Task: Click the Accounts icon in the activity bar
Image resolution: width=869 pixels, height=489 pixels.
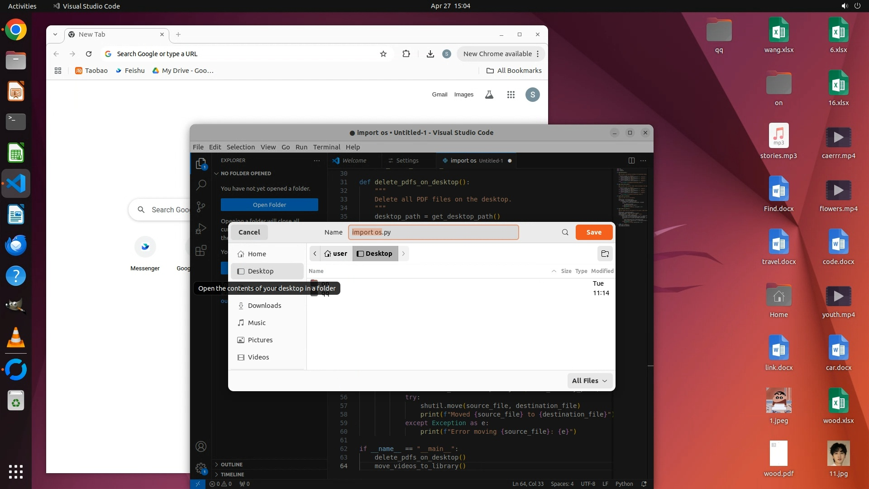Action: [x=201, y=446]
